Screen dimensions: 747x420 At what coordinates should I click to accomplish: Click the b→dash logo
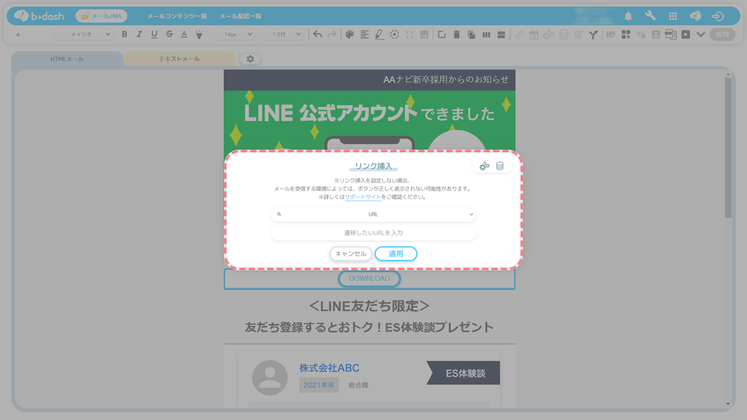pos(40,16)
